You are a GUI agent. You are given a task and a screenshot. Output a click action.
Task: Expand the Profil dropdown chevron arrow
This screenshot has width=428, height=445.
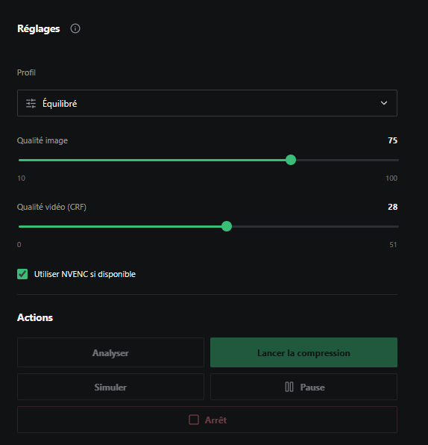pyautogui.click(x=384, y=103)
